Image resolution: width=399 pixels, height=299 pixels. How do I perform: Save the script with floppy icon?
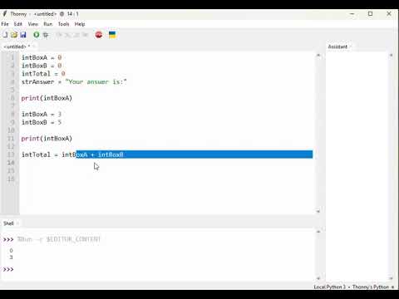pyautogui.click(x=23, y=35)
